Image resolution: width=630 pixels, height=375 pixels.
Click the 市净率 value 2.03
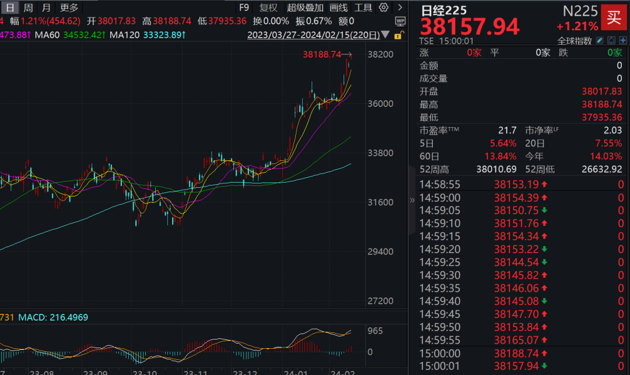click(612, 130)
